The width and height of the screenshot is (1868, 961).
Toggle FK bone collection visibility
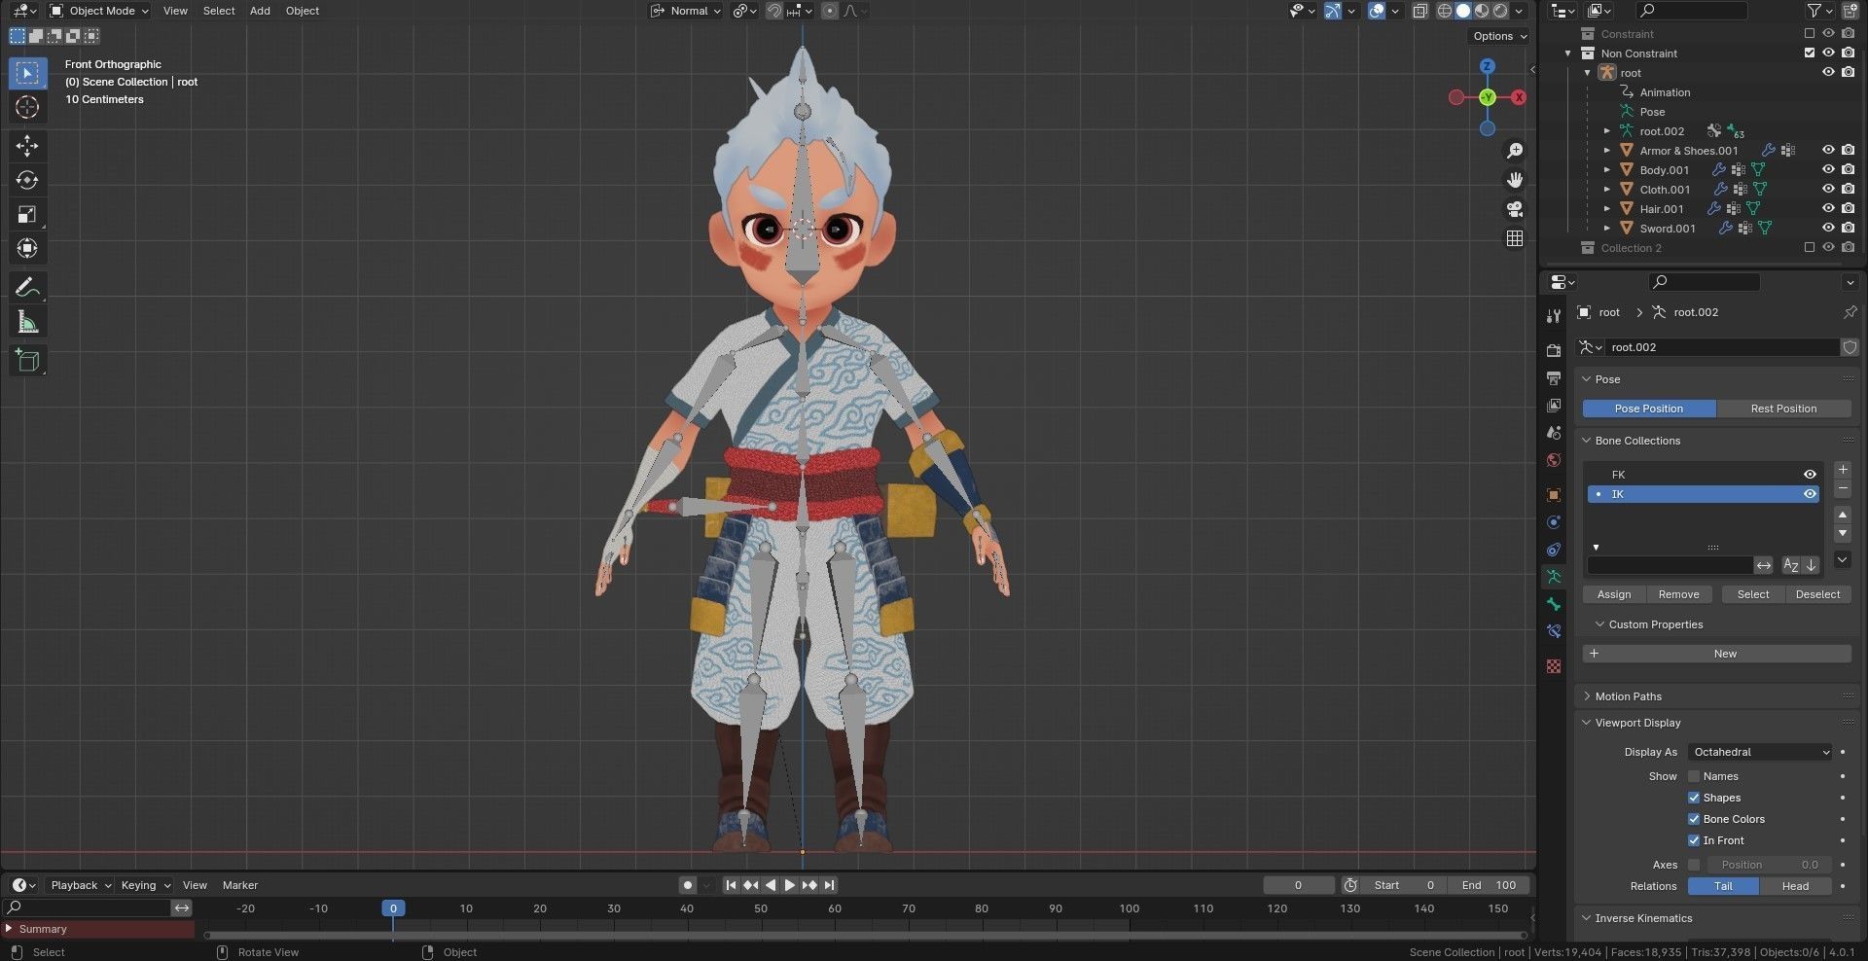pos(1810,475)
